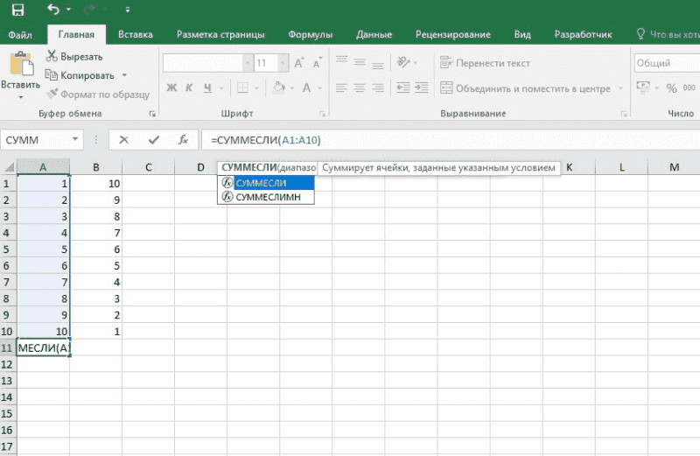Select cell B1 containing 10
Screen dimensions: 700x456
(96, 184)
